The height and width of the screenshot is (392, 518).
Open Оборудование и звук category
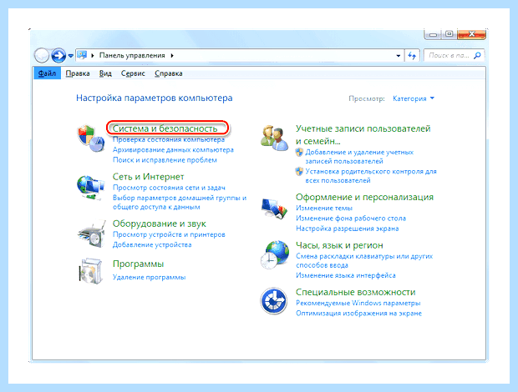tap(160, 224)
